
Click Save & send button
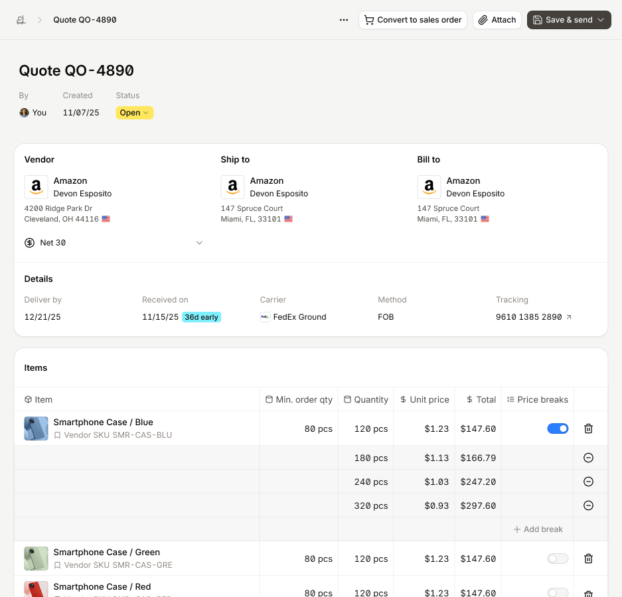(569, 20)
